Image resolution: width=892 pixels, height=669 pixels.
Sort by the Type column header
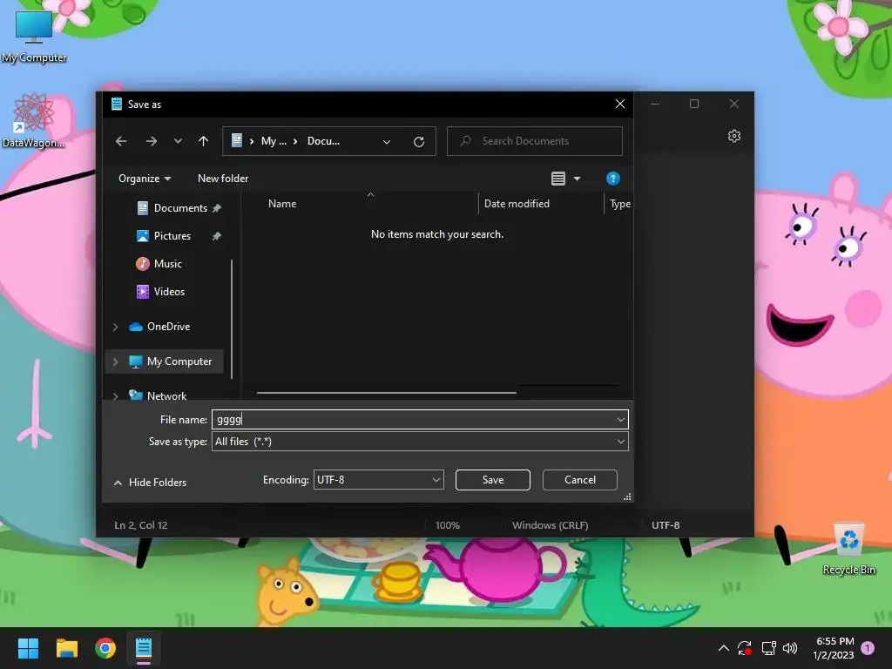pos(619,204)
